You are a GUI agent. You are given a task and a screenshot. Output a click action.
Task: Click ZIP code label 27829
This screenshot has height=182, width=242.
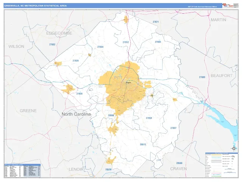pos(76,61)
